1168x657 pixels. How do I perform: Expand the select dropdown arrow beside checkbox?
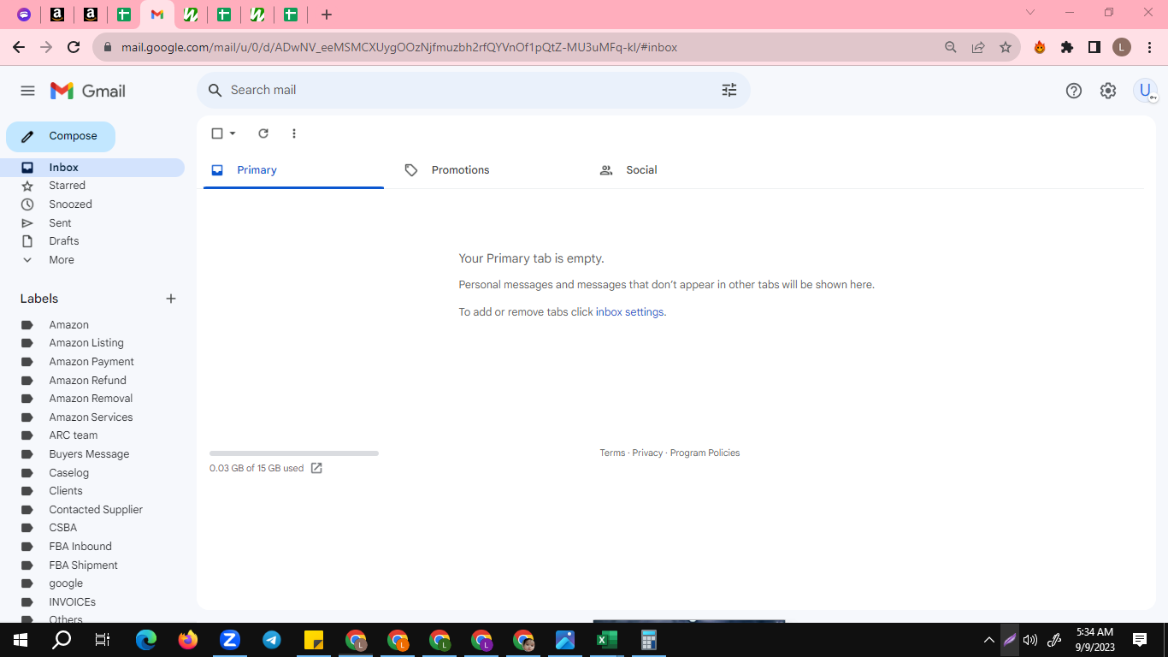coord(233,133)
